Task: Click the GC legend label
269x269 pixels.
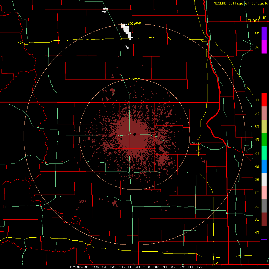Action: (257, 206)
